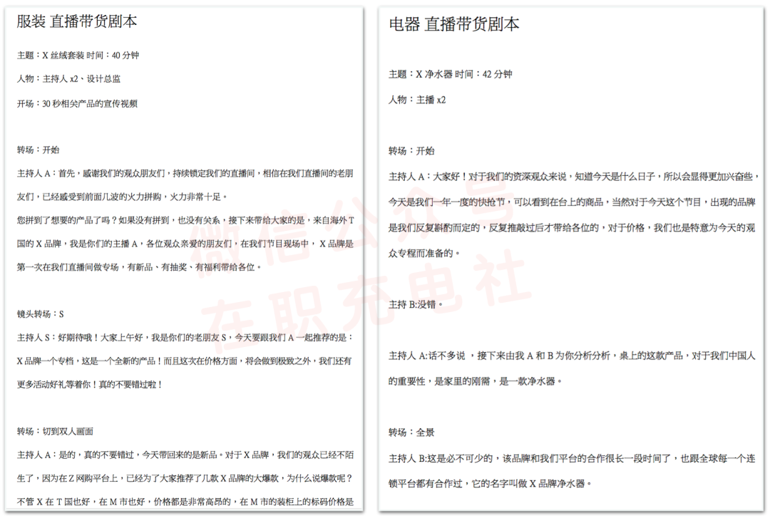Click the line '开场：30 秒相关产品的宣传视频'
770x518 pixels.
coord(77,103)
